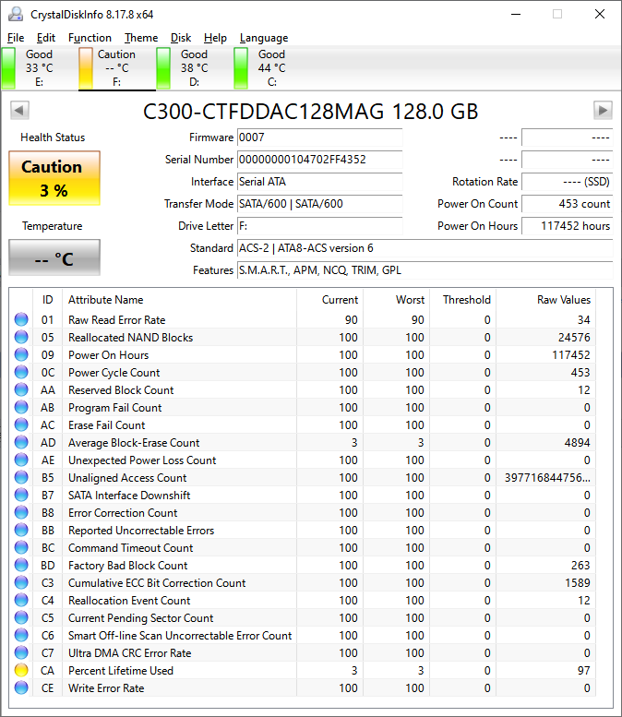
Task: Click status orb for Reported Uncorrectable Errors
Action: 21,530
